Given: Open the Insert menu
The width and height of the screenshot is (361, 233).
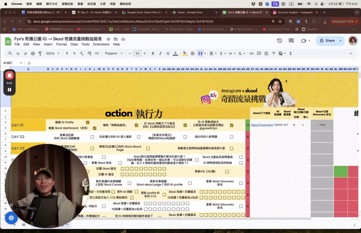Looking at the screenshot, I should 48,44.
